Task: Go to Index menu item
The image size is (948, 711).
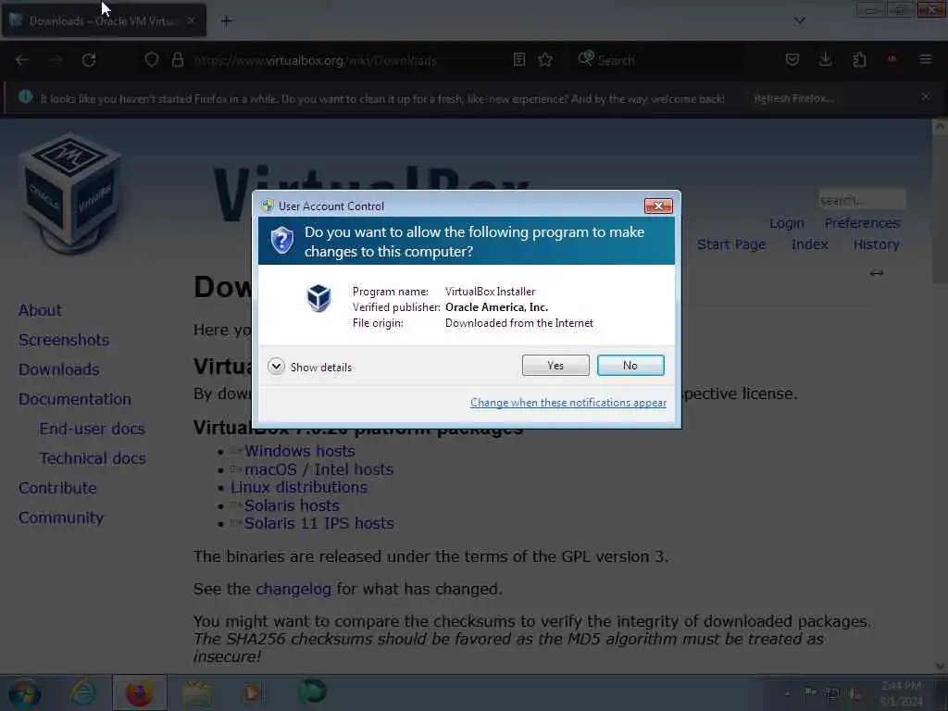Action: tap(809, 244)
